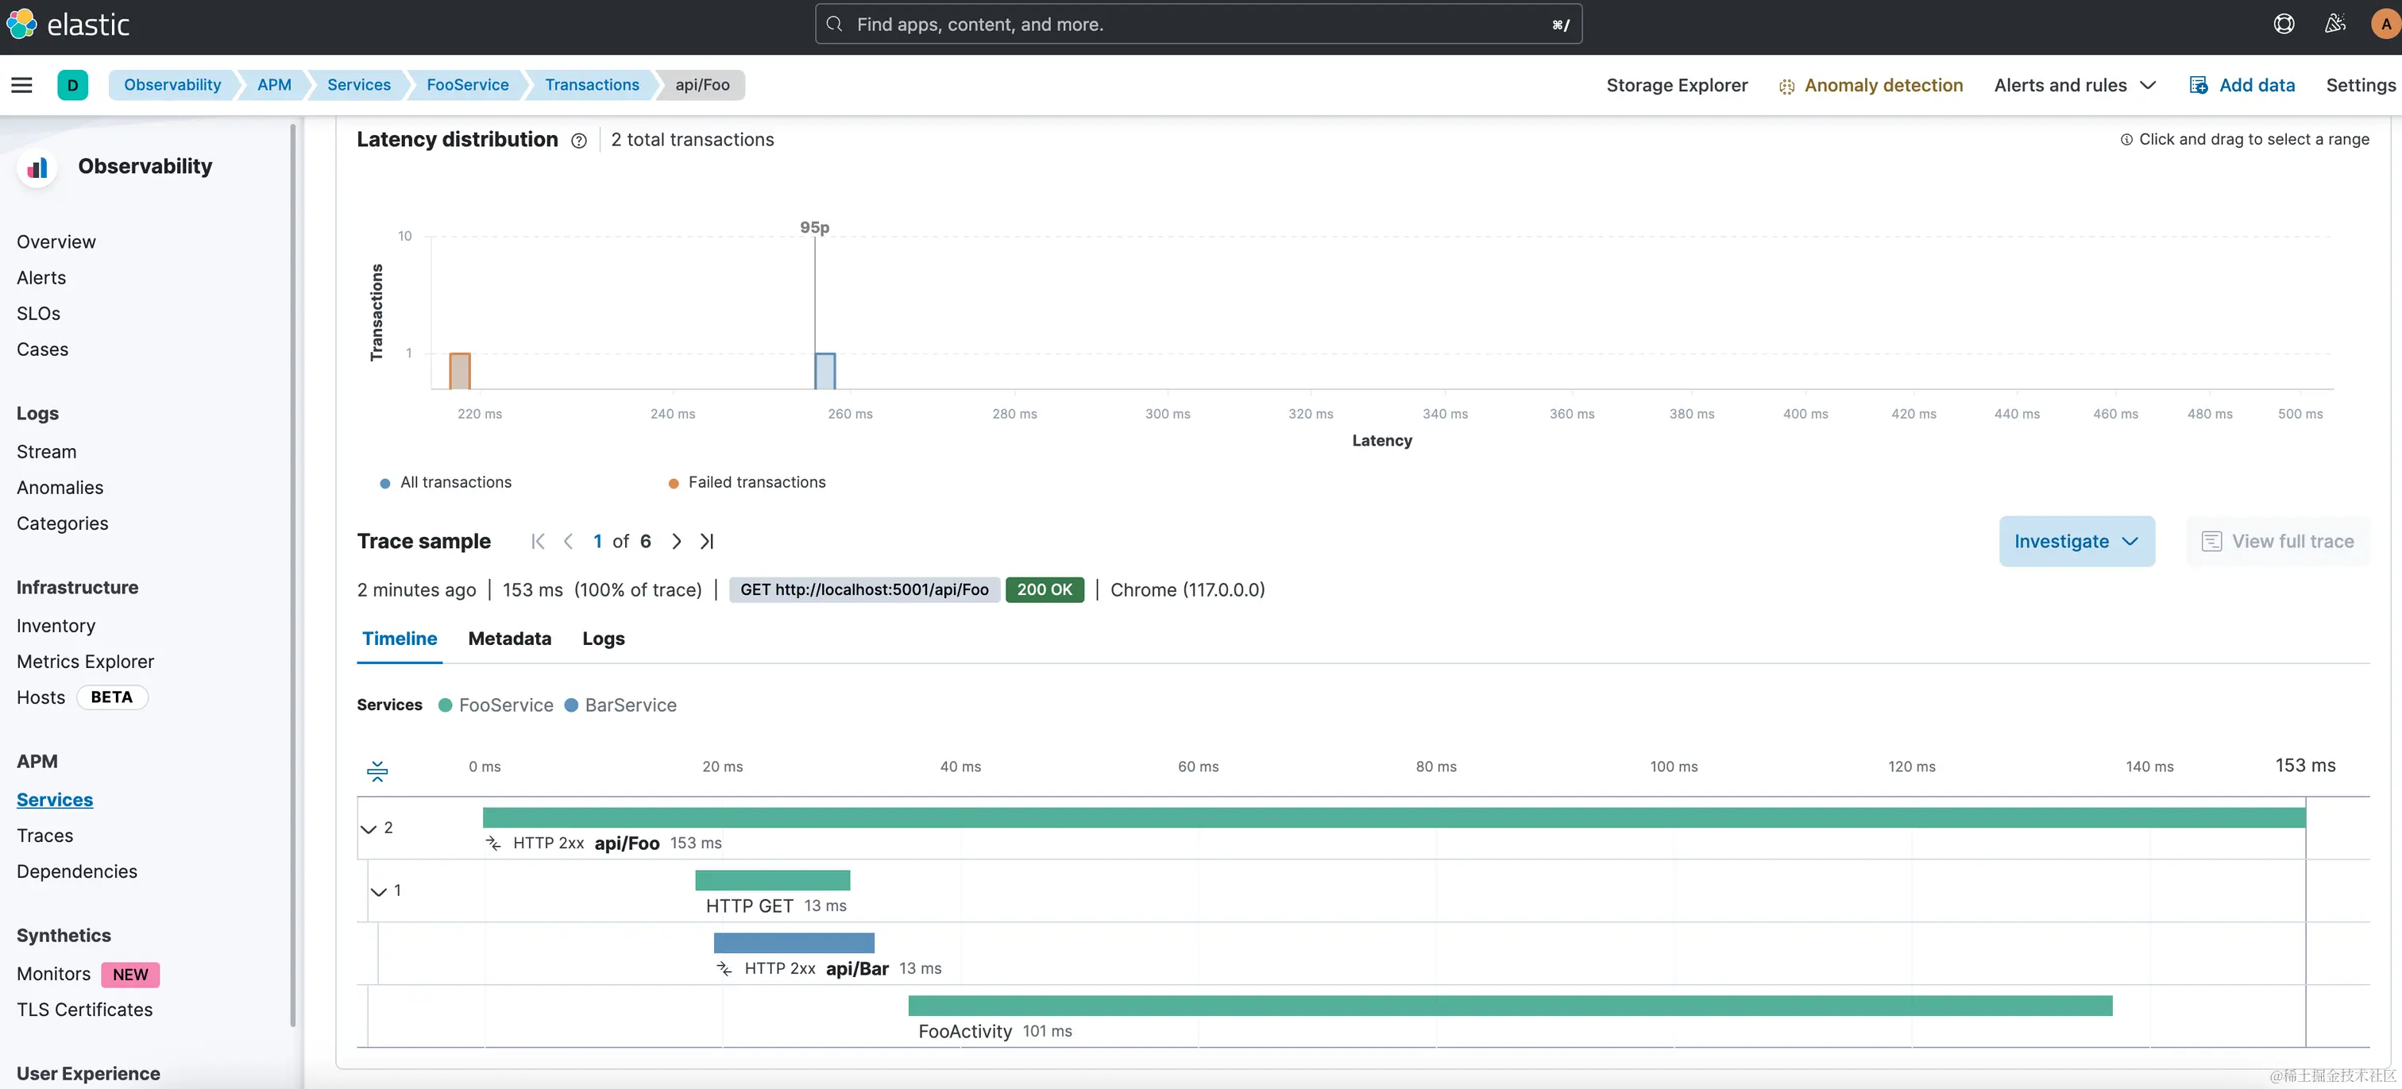This screenshot has height=1089, width=2402.
Task: Click the D space selector badge
Action: coord(71,85)
